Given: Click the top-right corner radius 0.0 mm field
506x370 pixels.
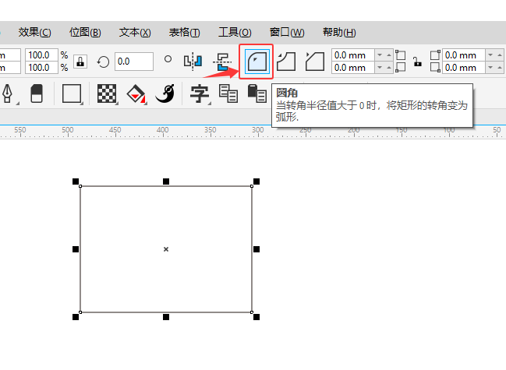Looking at the screenshot, I should (464, 55).
